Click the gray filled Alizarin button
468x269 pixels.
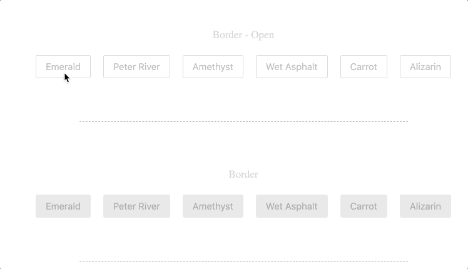coord(425,206)
